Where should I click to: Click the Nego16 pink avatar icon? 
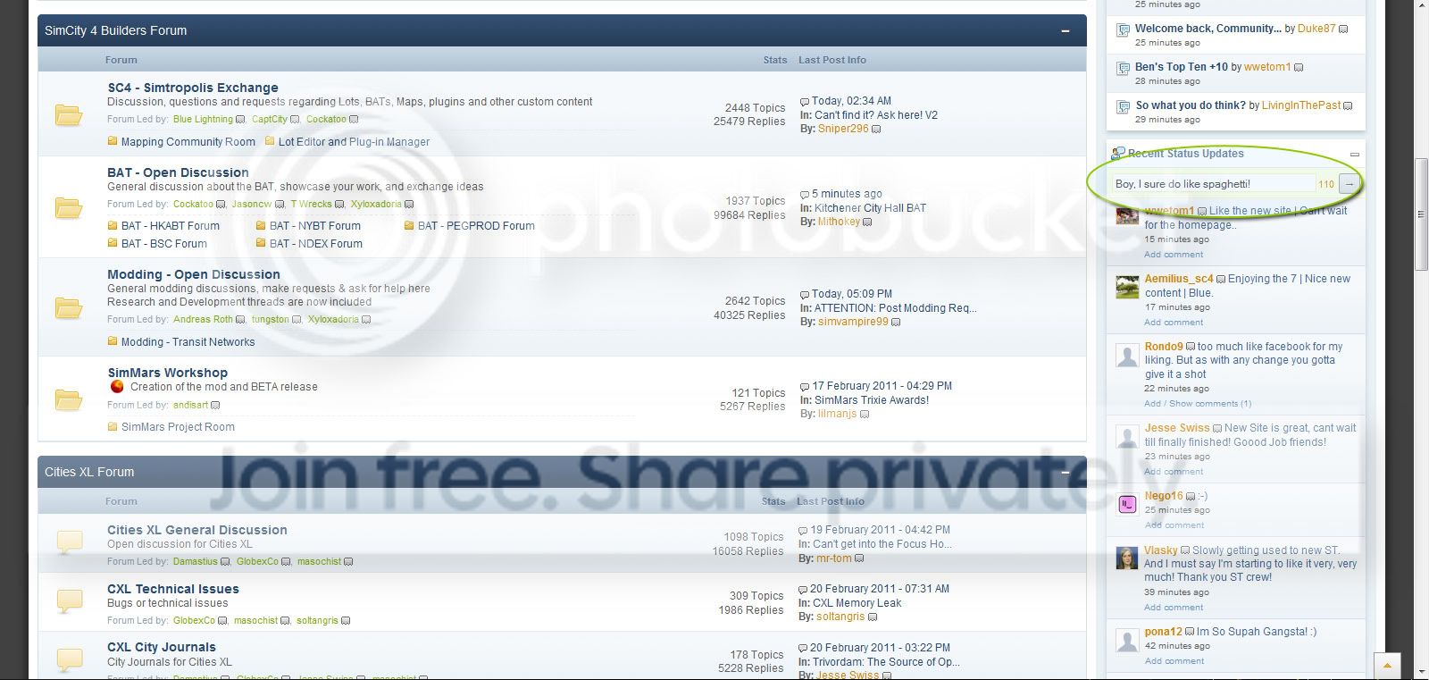pyautogui.click(x=1127, y=504)
